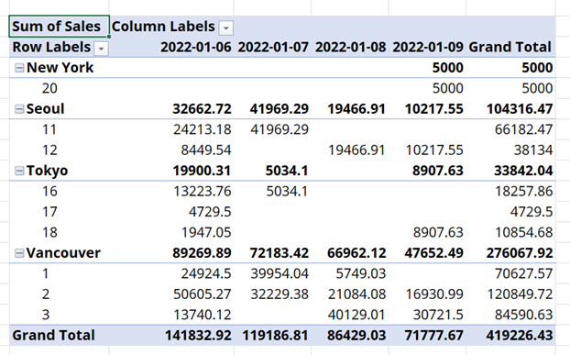The image size is (570, 355).
Task: Select the 2022-01-08 column header
Action: click(x=350, y=47)
